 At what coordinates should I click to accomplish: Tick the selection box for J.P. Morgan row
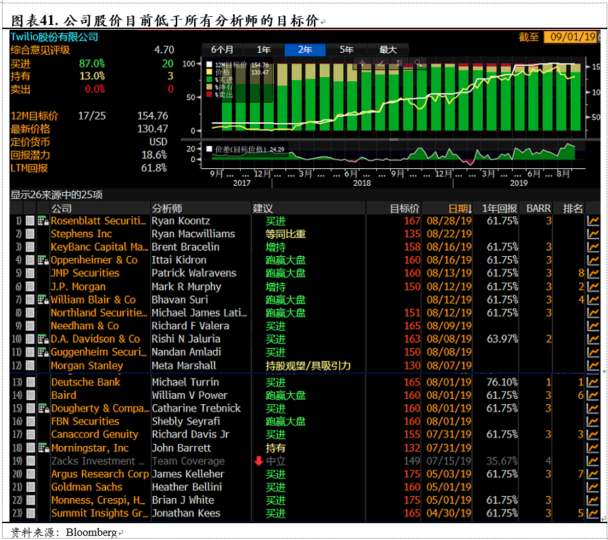[30, 287]
